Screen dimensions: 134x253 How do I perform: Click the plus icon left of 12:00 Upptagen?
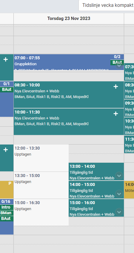(x=6, y=150)
